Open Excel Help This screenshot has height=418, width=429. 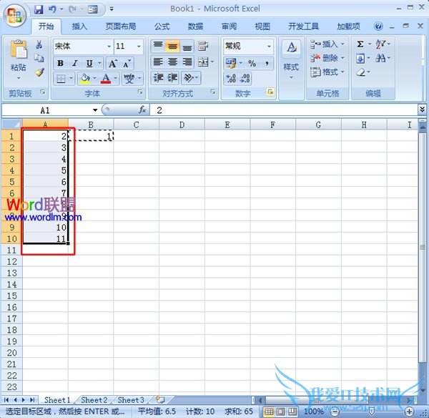coord(378,26)
